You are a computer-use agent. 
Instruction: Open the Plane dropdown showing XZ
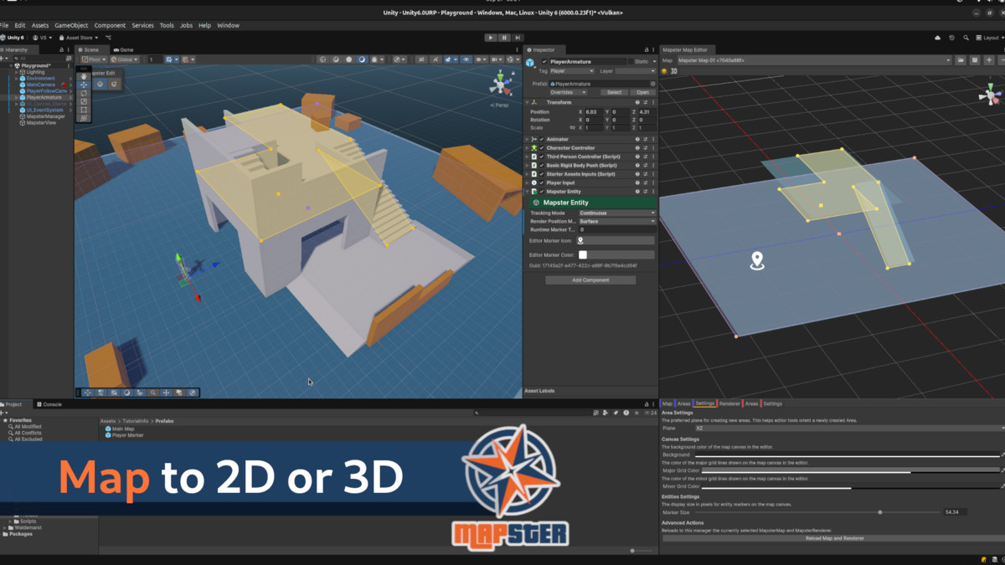coord(848,428)
